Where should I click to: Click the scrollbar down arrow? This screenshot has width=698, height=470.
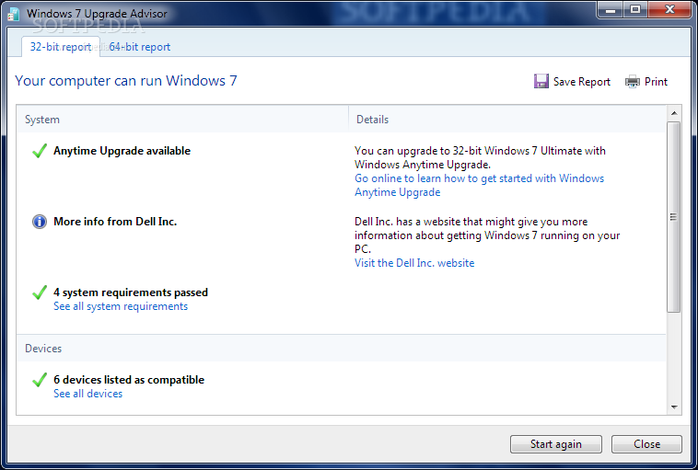pyautogui.click(x=674, y=407)
